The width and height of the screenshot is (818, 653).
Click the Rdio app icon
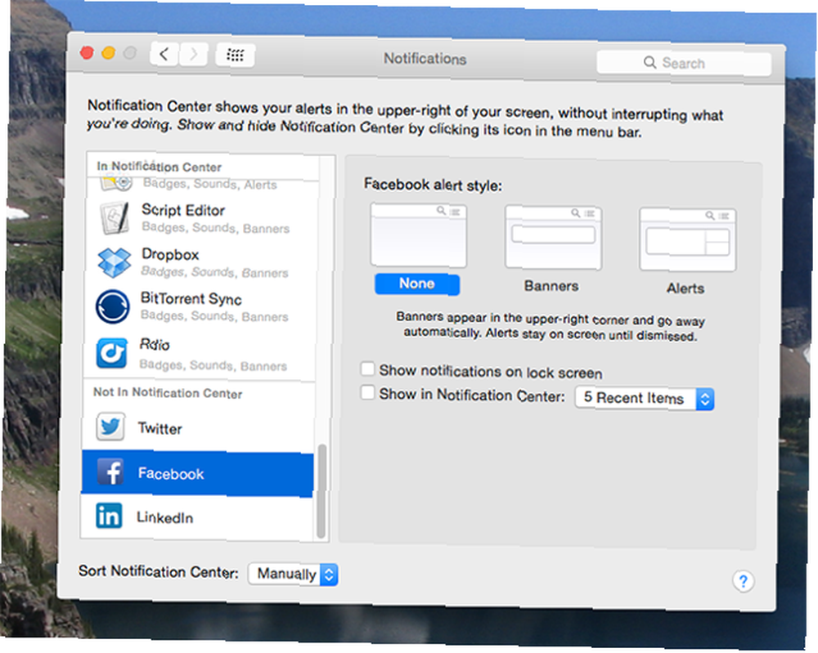click(x=111, y=353)
